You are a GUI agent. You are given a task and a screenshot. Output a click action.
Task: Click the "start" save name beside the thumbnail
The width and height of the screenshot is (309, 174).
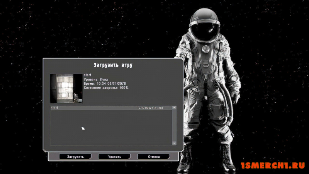tap(87, 75)
